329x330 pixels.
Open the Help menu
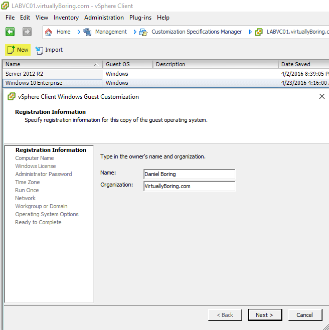163,18
